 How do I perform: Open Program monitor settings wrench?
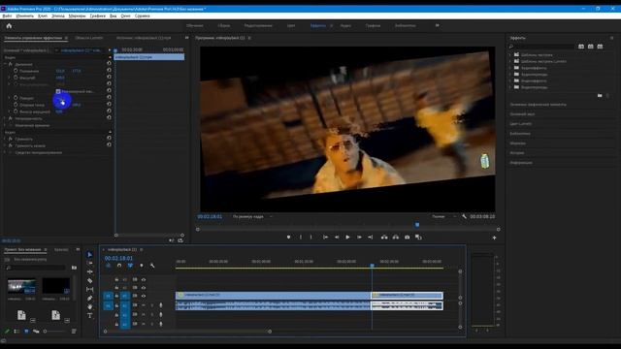tap(464, 216)
